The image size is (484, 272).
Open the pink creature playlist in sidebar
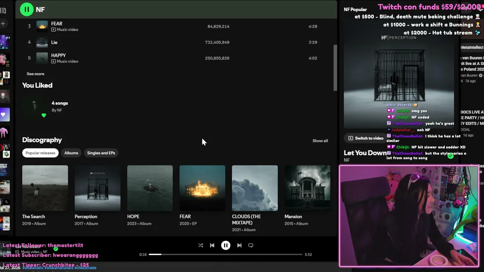(x=4, y=133)
